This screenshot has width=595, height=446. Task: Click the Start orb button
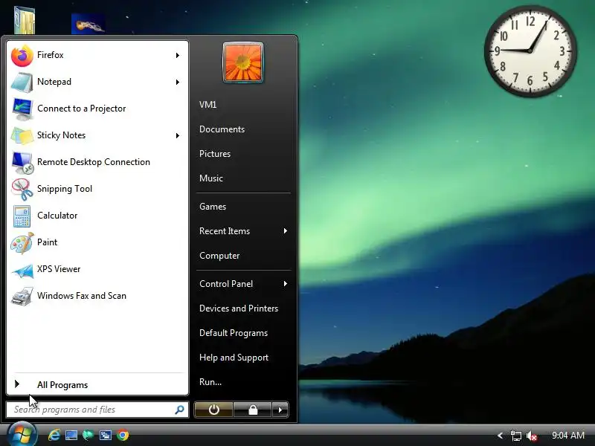[x=22, y=435]
